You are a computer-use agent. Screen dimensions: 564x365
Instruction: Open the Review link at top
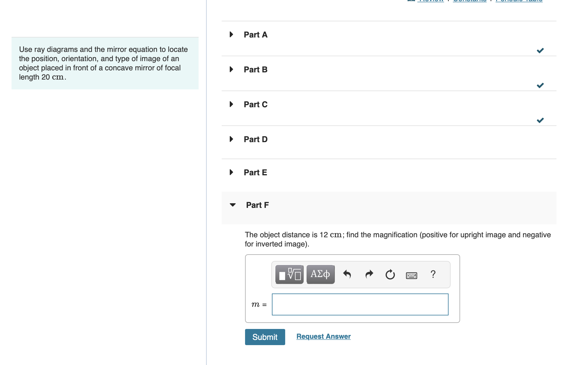click(x=431, y=1)
